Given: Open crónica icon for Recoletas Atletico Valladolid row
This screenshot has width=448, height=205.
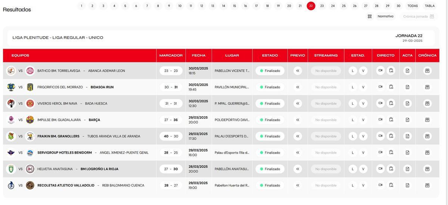Looking at the screenshot, I should click(x=427, y=186).
